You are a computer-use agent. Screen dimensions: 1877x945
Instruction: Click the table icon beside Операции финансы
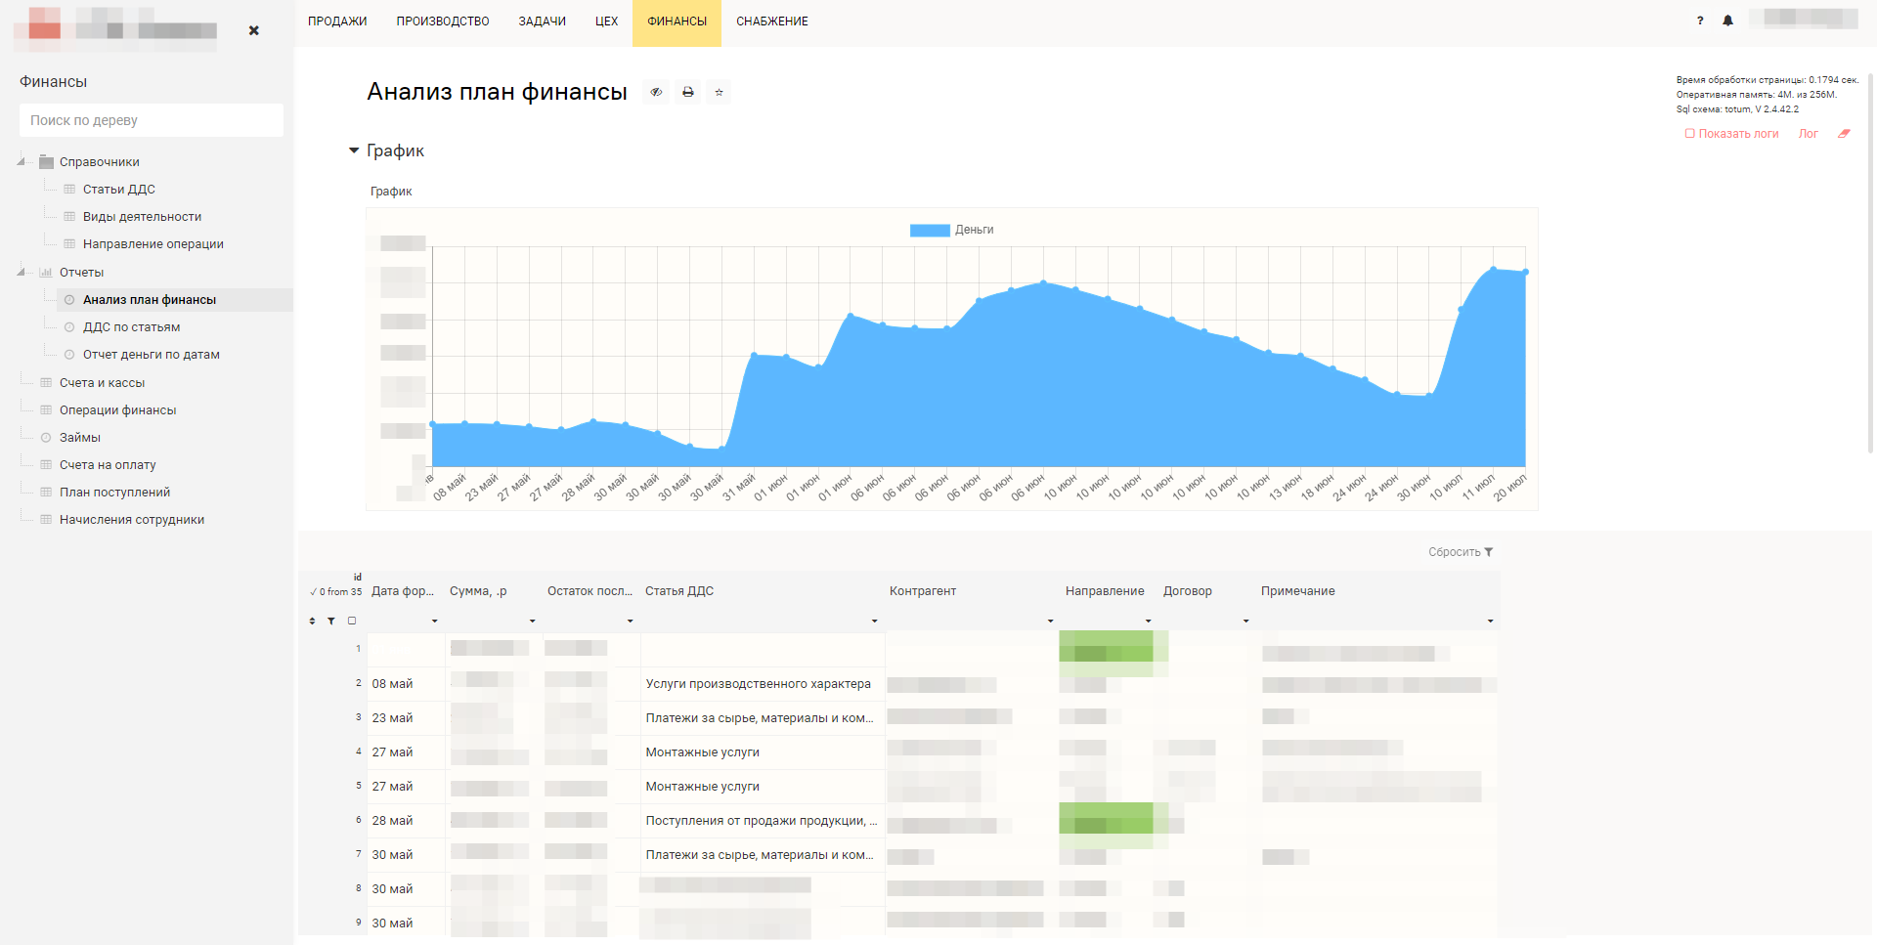(46, 410)
